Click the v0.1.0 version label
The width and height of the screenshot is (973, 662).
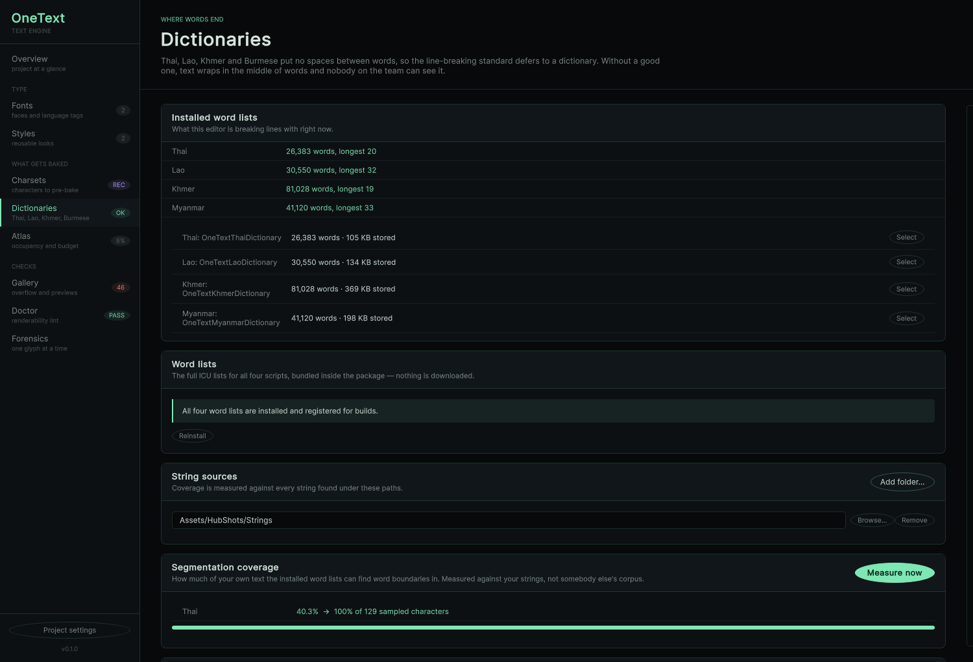click(x=69, y=649)
